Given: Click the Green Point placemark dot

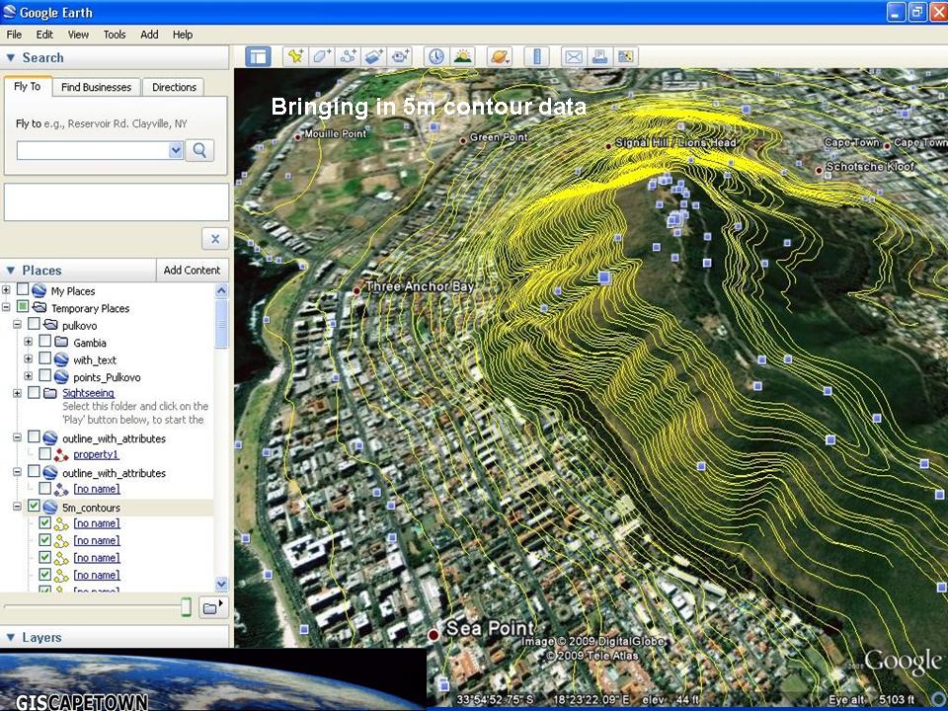Looking at the screenshot, I should pyautogui.click(x=463, y=140).
